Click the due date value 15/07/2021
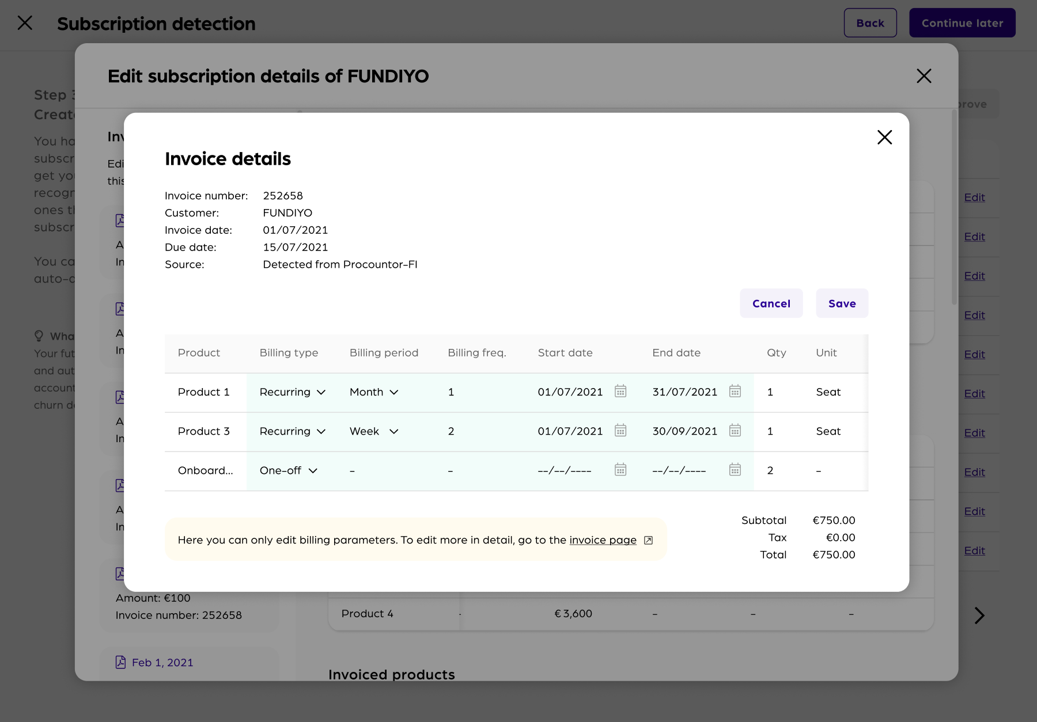This screenshot has height=722, width=1037. [x=295, y=247]
